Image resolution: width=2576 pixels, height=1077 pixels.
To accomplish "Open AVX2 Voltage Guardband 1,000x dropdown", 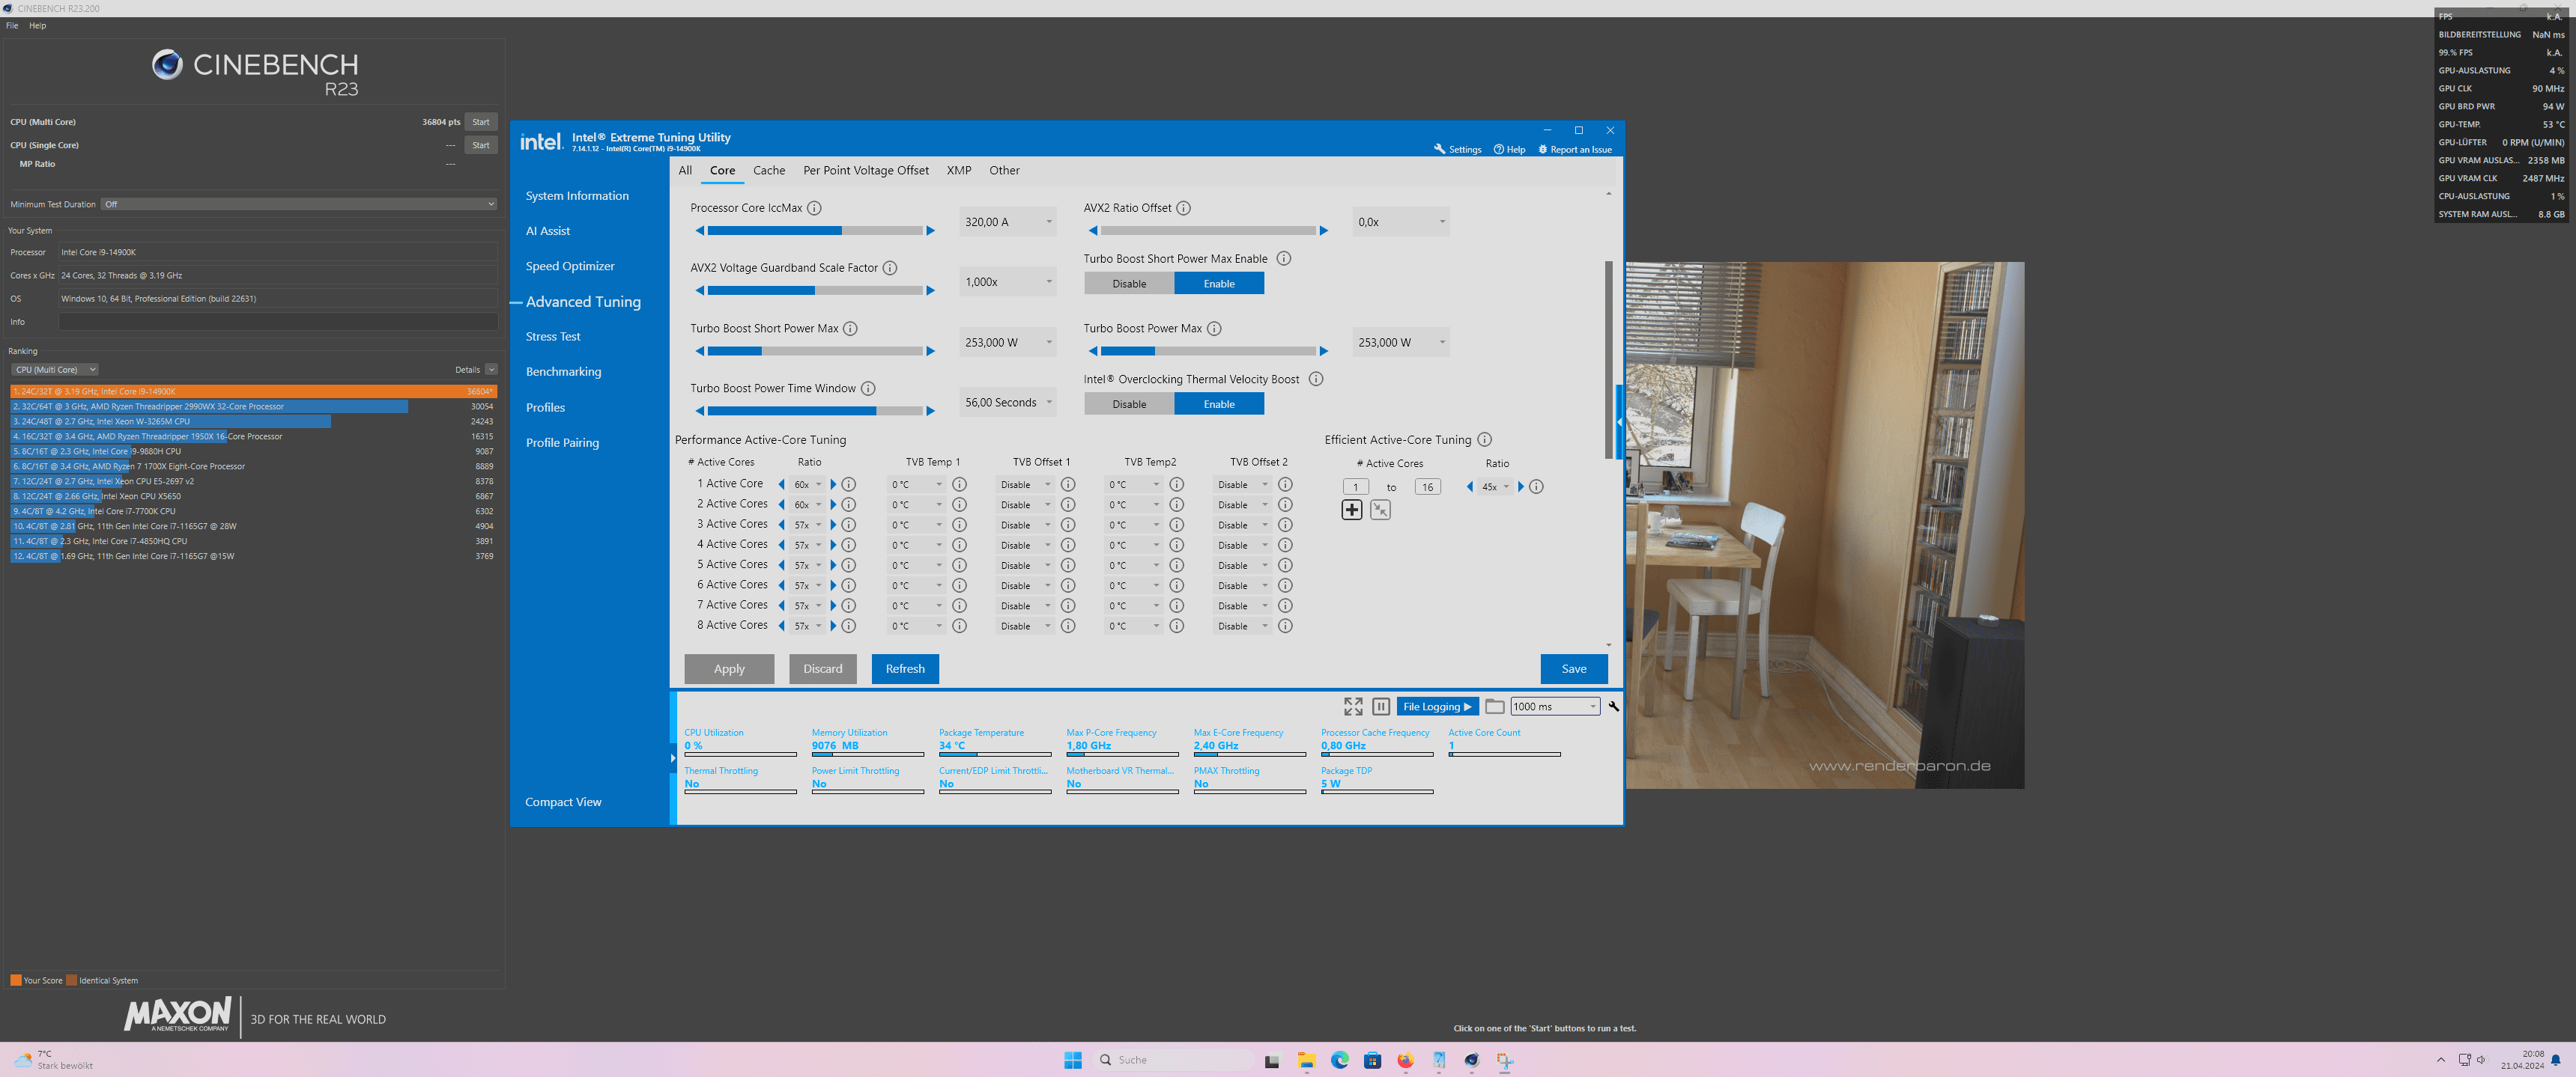I will (1007, 281).
